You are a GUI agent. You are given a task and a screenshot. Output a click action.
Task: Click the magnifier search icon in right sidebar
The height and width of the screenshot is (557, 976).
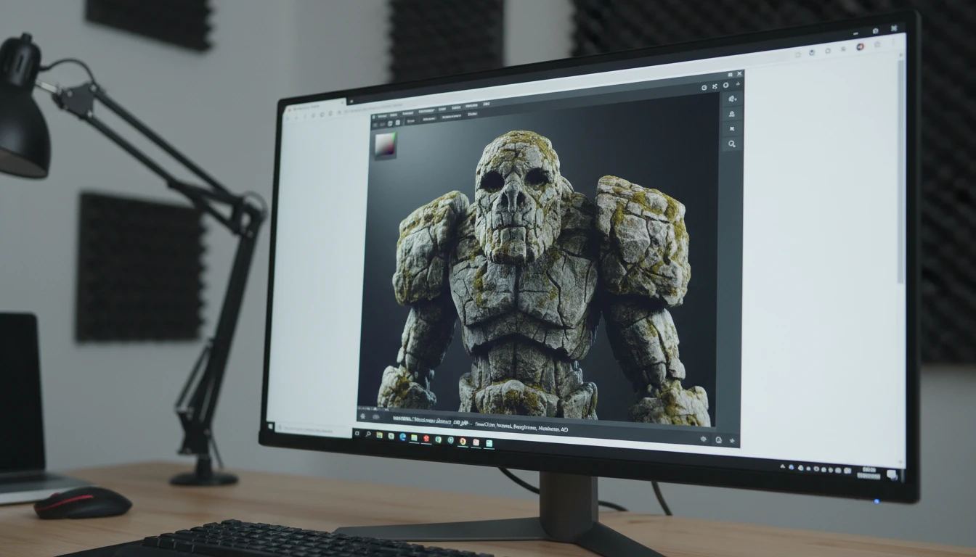tap(732, 144)
